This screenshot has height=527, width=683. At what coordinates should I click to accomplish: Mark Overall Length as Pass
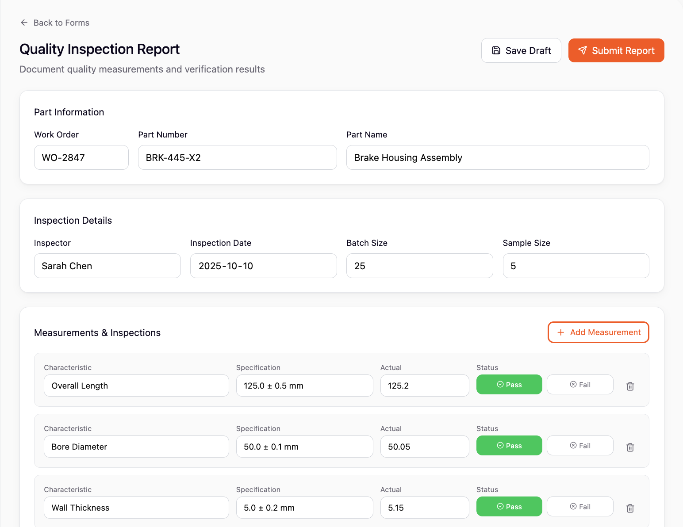pos(509,385)
